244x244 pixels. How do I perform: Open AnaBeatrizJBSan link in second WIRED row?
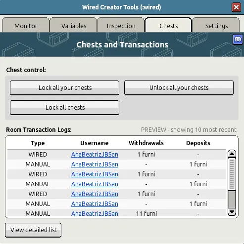pyautogui.click(x=95, y=174)
